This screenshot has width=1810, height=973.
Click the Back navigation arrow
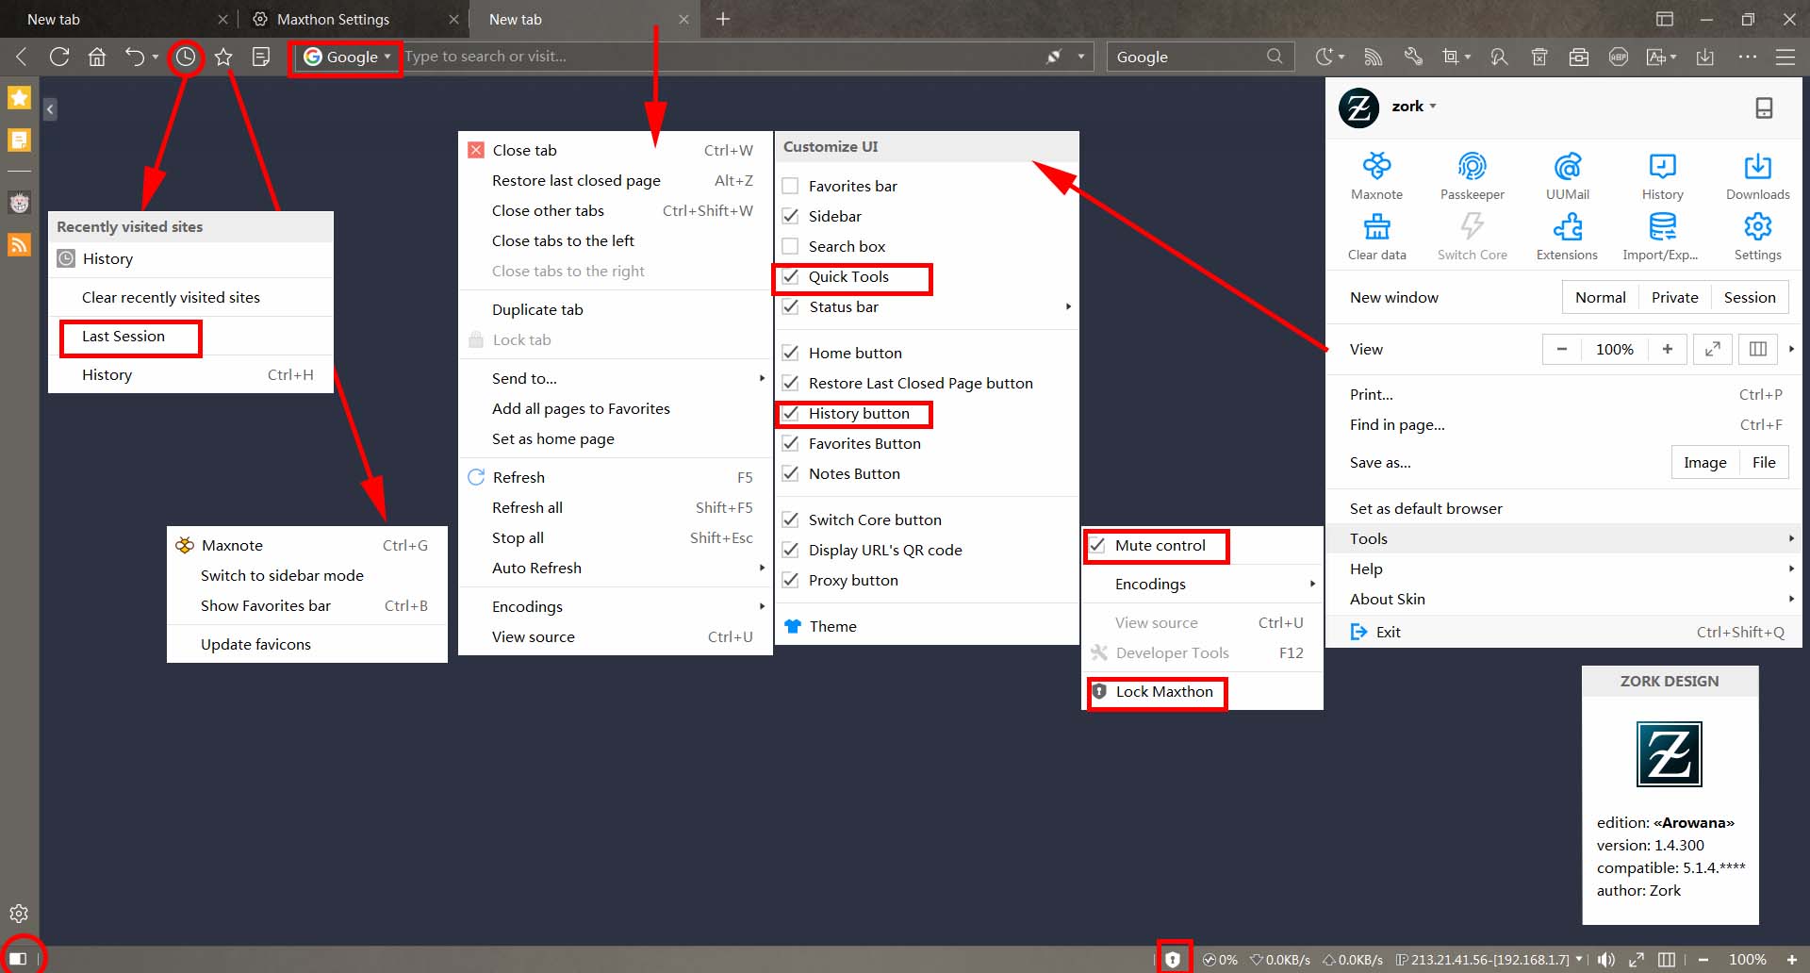tap(22, 57)
